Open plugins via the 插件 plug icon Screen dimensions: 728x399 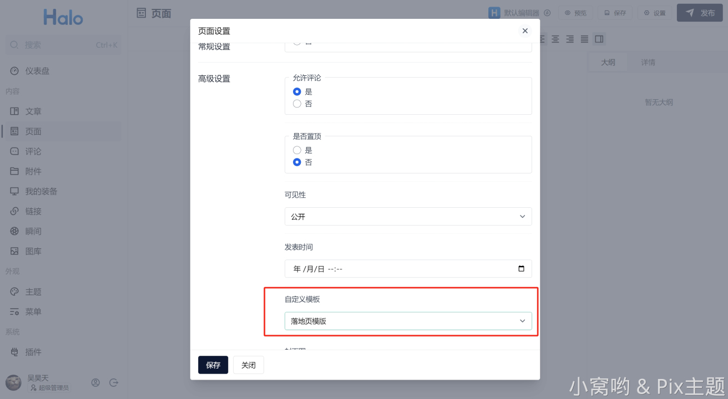(14, 352)
